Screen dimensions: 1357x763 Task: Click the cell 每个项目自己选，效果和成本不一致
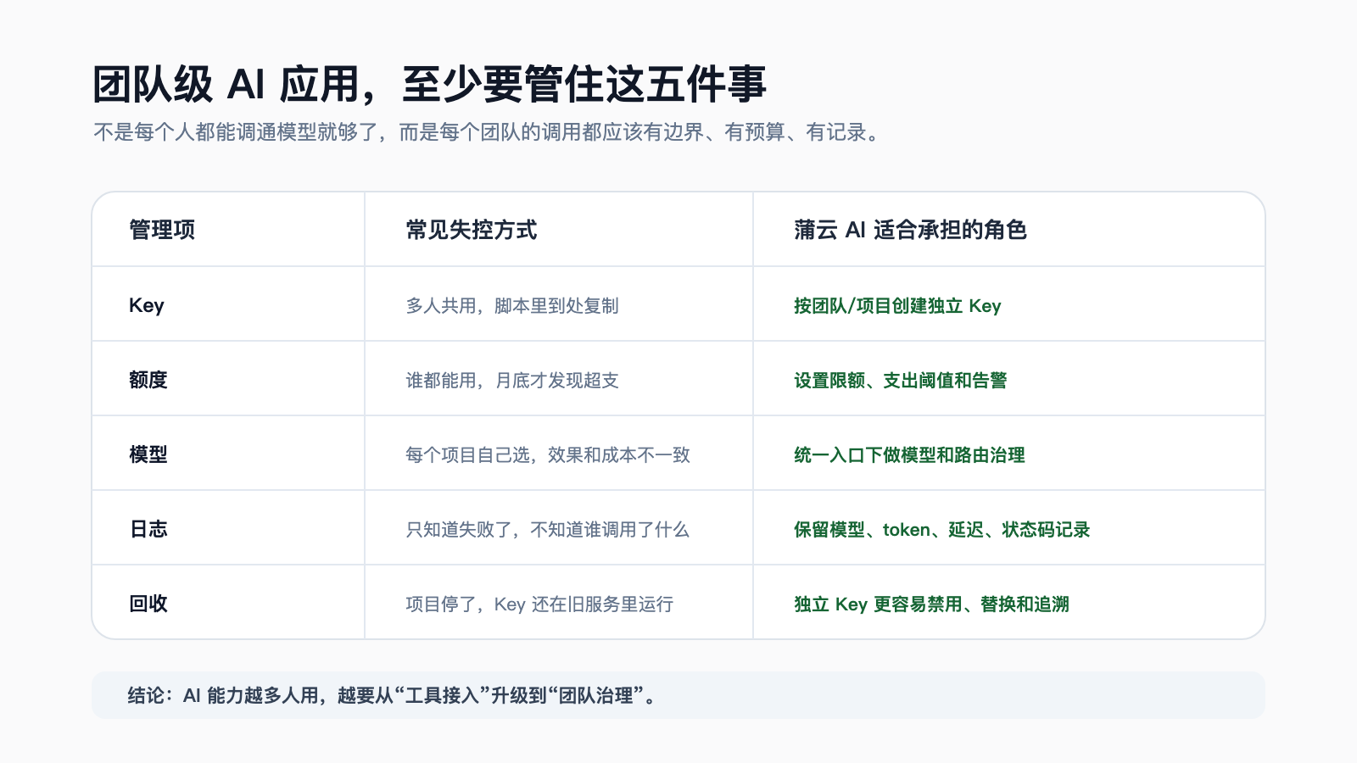point(548,454)
